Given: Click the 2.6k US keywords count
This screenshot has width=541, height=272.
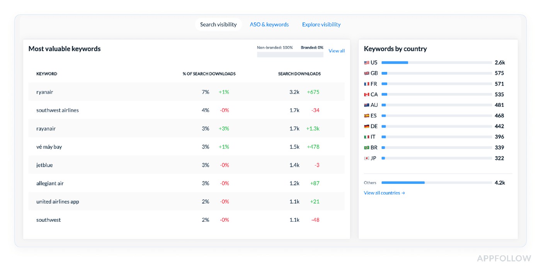Looking at the screenshot, I should click(500, 63).
